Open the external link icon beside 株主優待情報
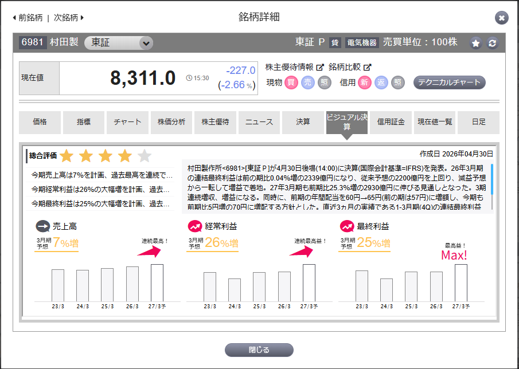Screen dimensions: 519x369 pos(320,67)
